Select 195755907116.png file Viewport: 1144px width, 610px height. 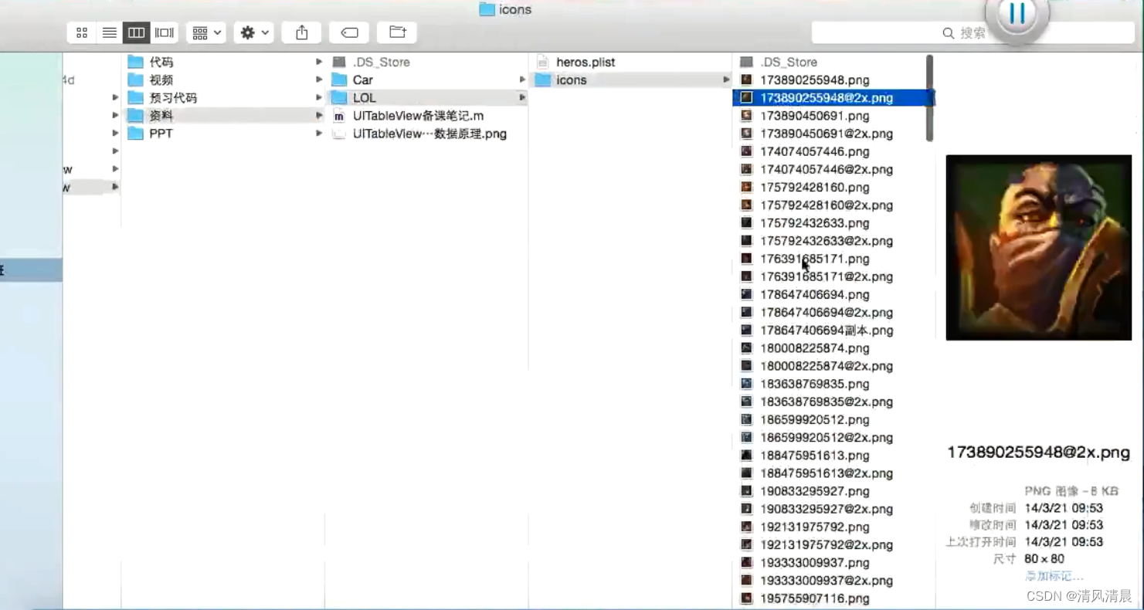tap(815, 598)
